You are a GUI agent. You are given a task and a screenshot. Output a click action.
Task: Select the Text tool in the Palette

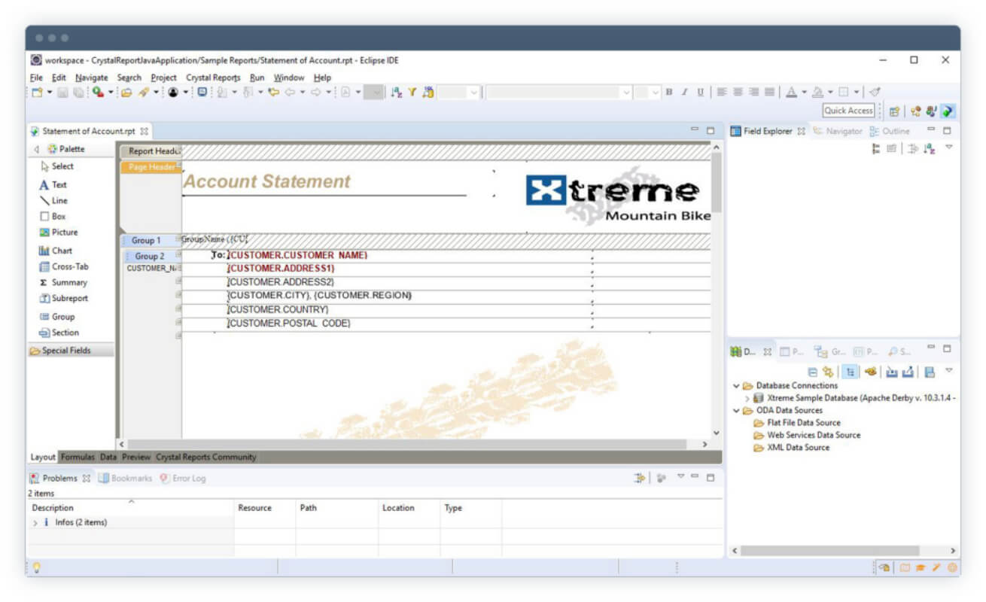coord(53,184)
